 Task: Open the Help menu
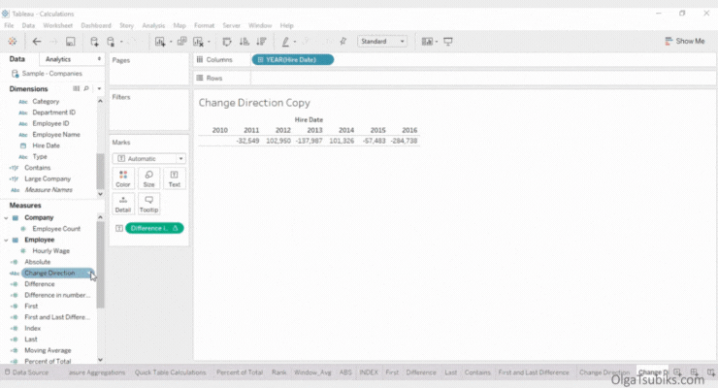click(x=286, y=25)
